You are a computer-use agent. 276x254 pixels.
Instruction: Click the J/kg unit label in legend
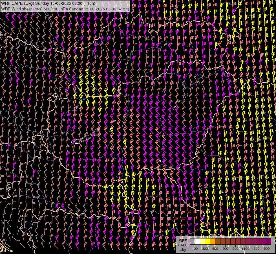point(183,250)
